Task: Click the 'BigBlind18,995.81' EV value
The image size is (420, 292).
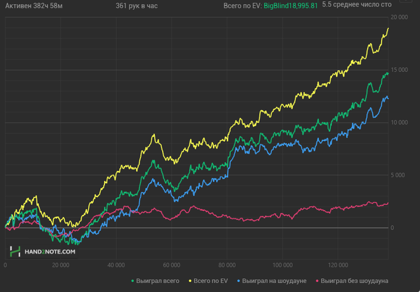Action: [x=290, y=6]
